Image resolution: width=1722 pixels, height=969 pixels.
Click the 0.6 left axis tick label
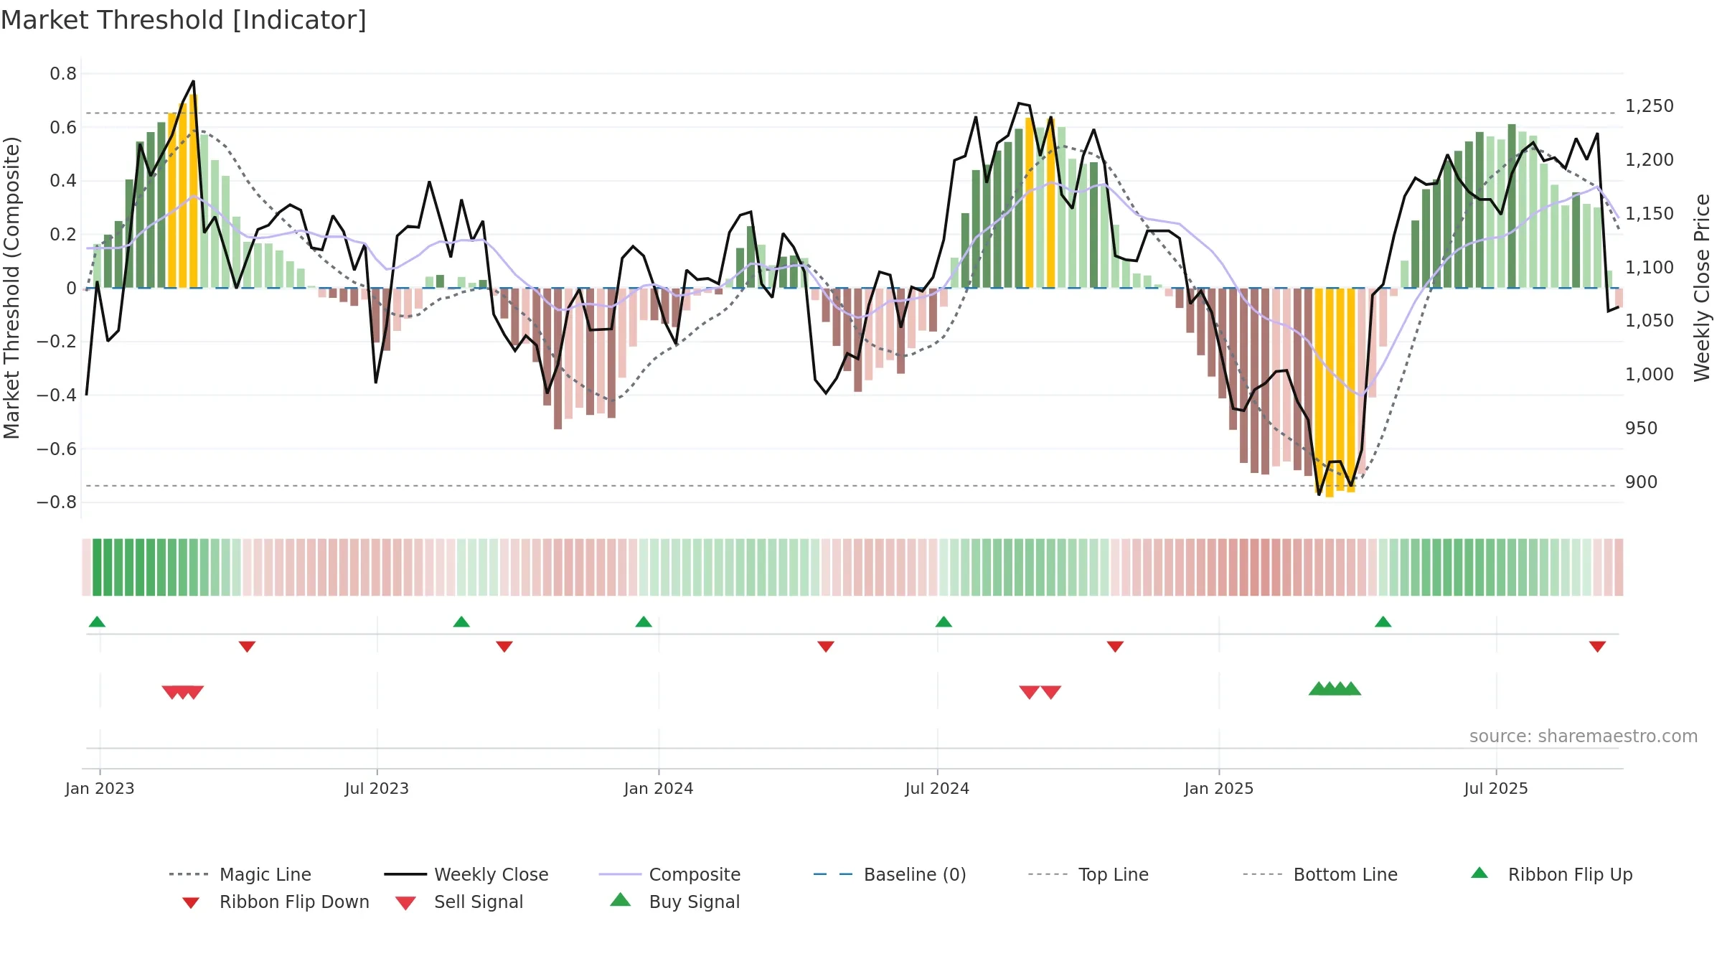coord(63,128)
